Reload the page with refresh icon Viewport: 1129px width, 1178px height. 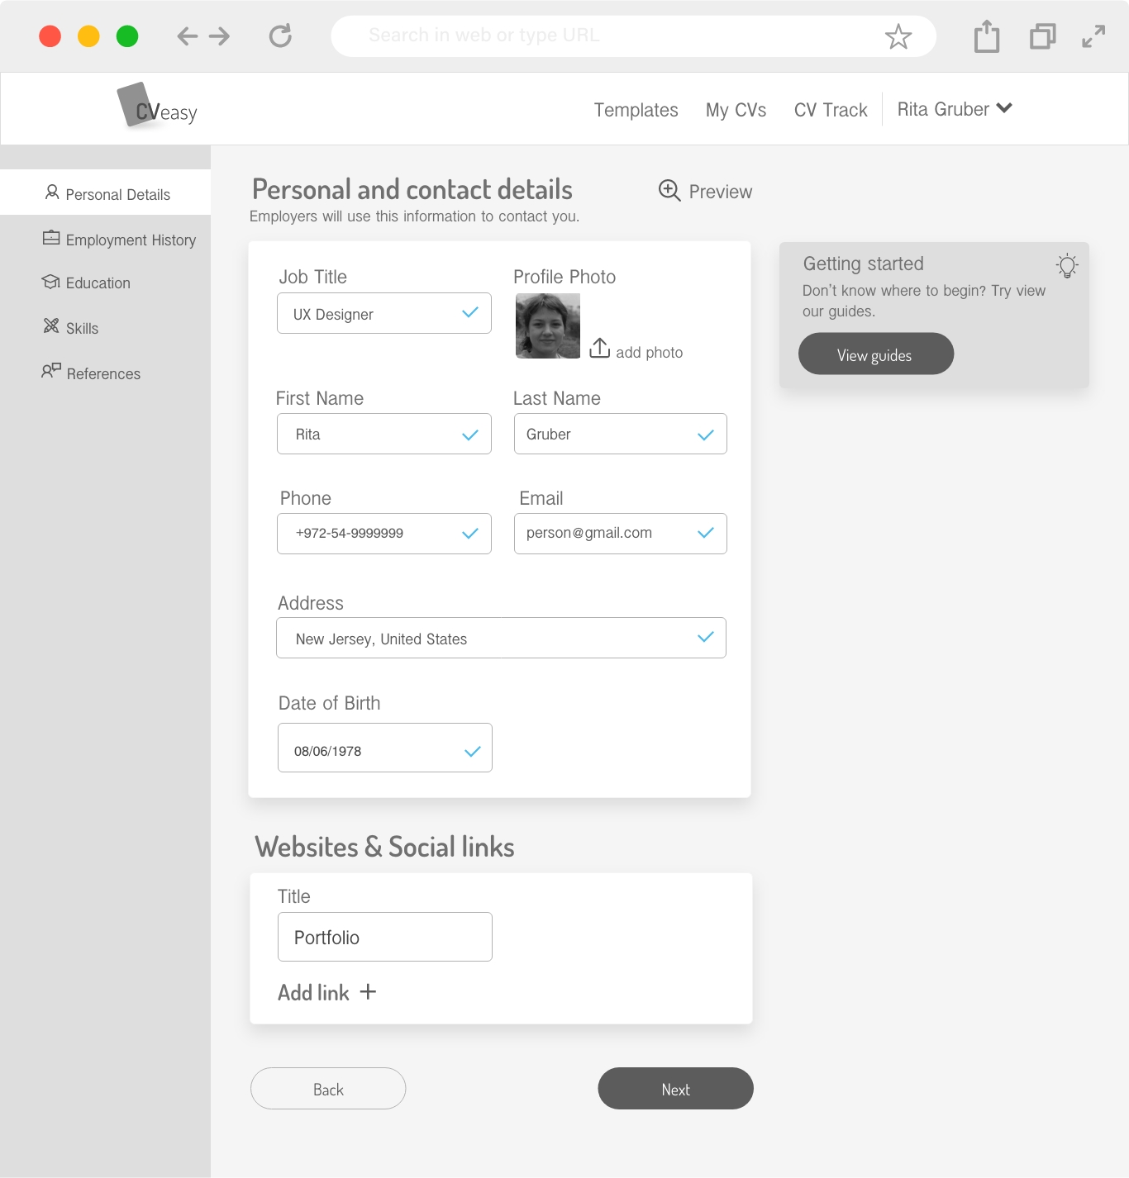(280, 36)
